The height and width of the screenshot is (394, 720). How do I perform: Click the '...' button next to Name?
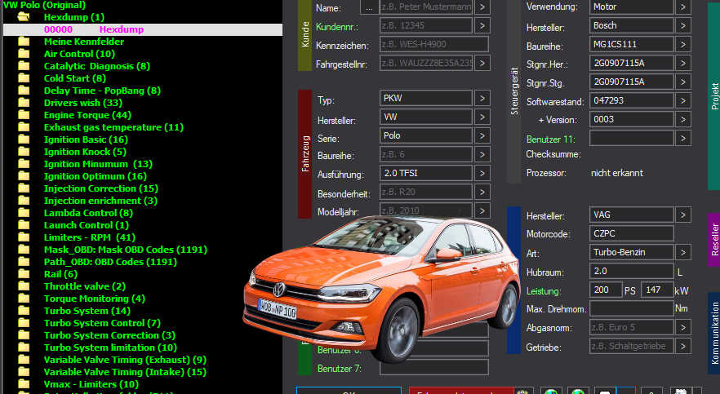coord(369,7)
